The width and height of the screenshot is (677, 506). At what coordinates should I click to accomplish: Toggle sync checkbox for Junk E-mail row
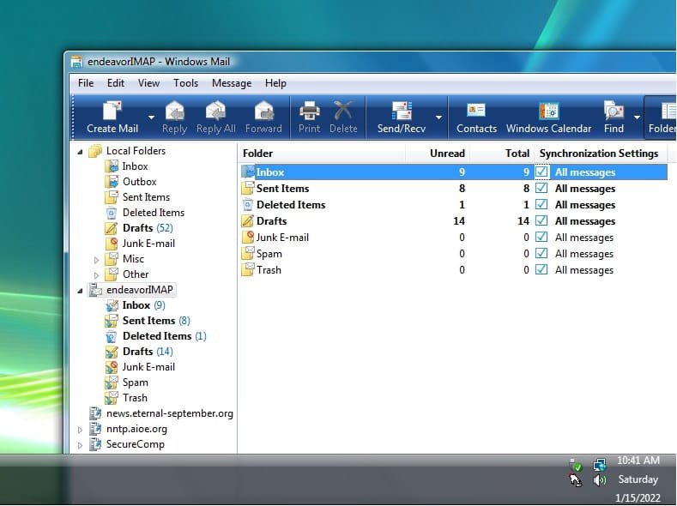click(x=541, y=238)
